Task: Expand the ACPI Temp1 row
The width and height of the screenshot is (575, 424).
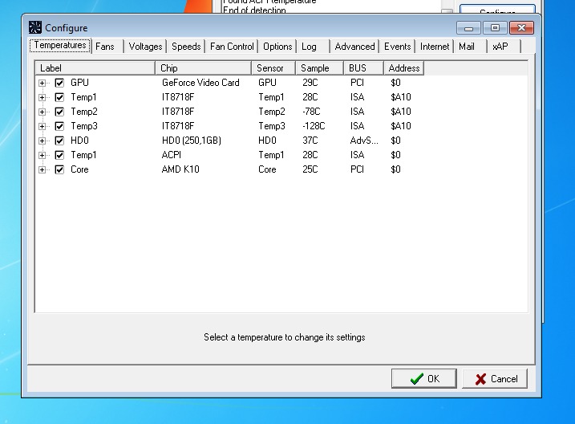Action: [43, 155]
